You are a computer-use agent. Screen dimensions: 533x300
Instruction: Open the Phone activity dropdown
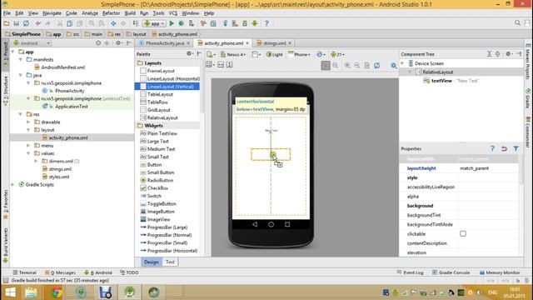300,54
